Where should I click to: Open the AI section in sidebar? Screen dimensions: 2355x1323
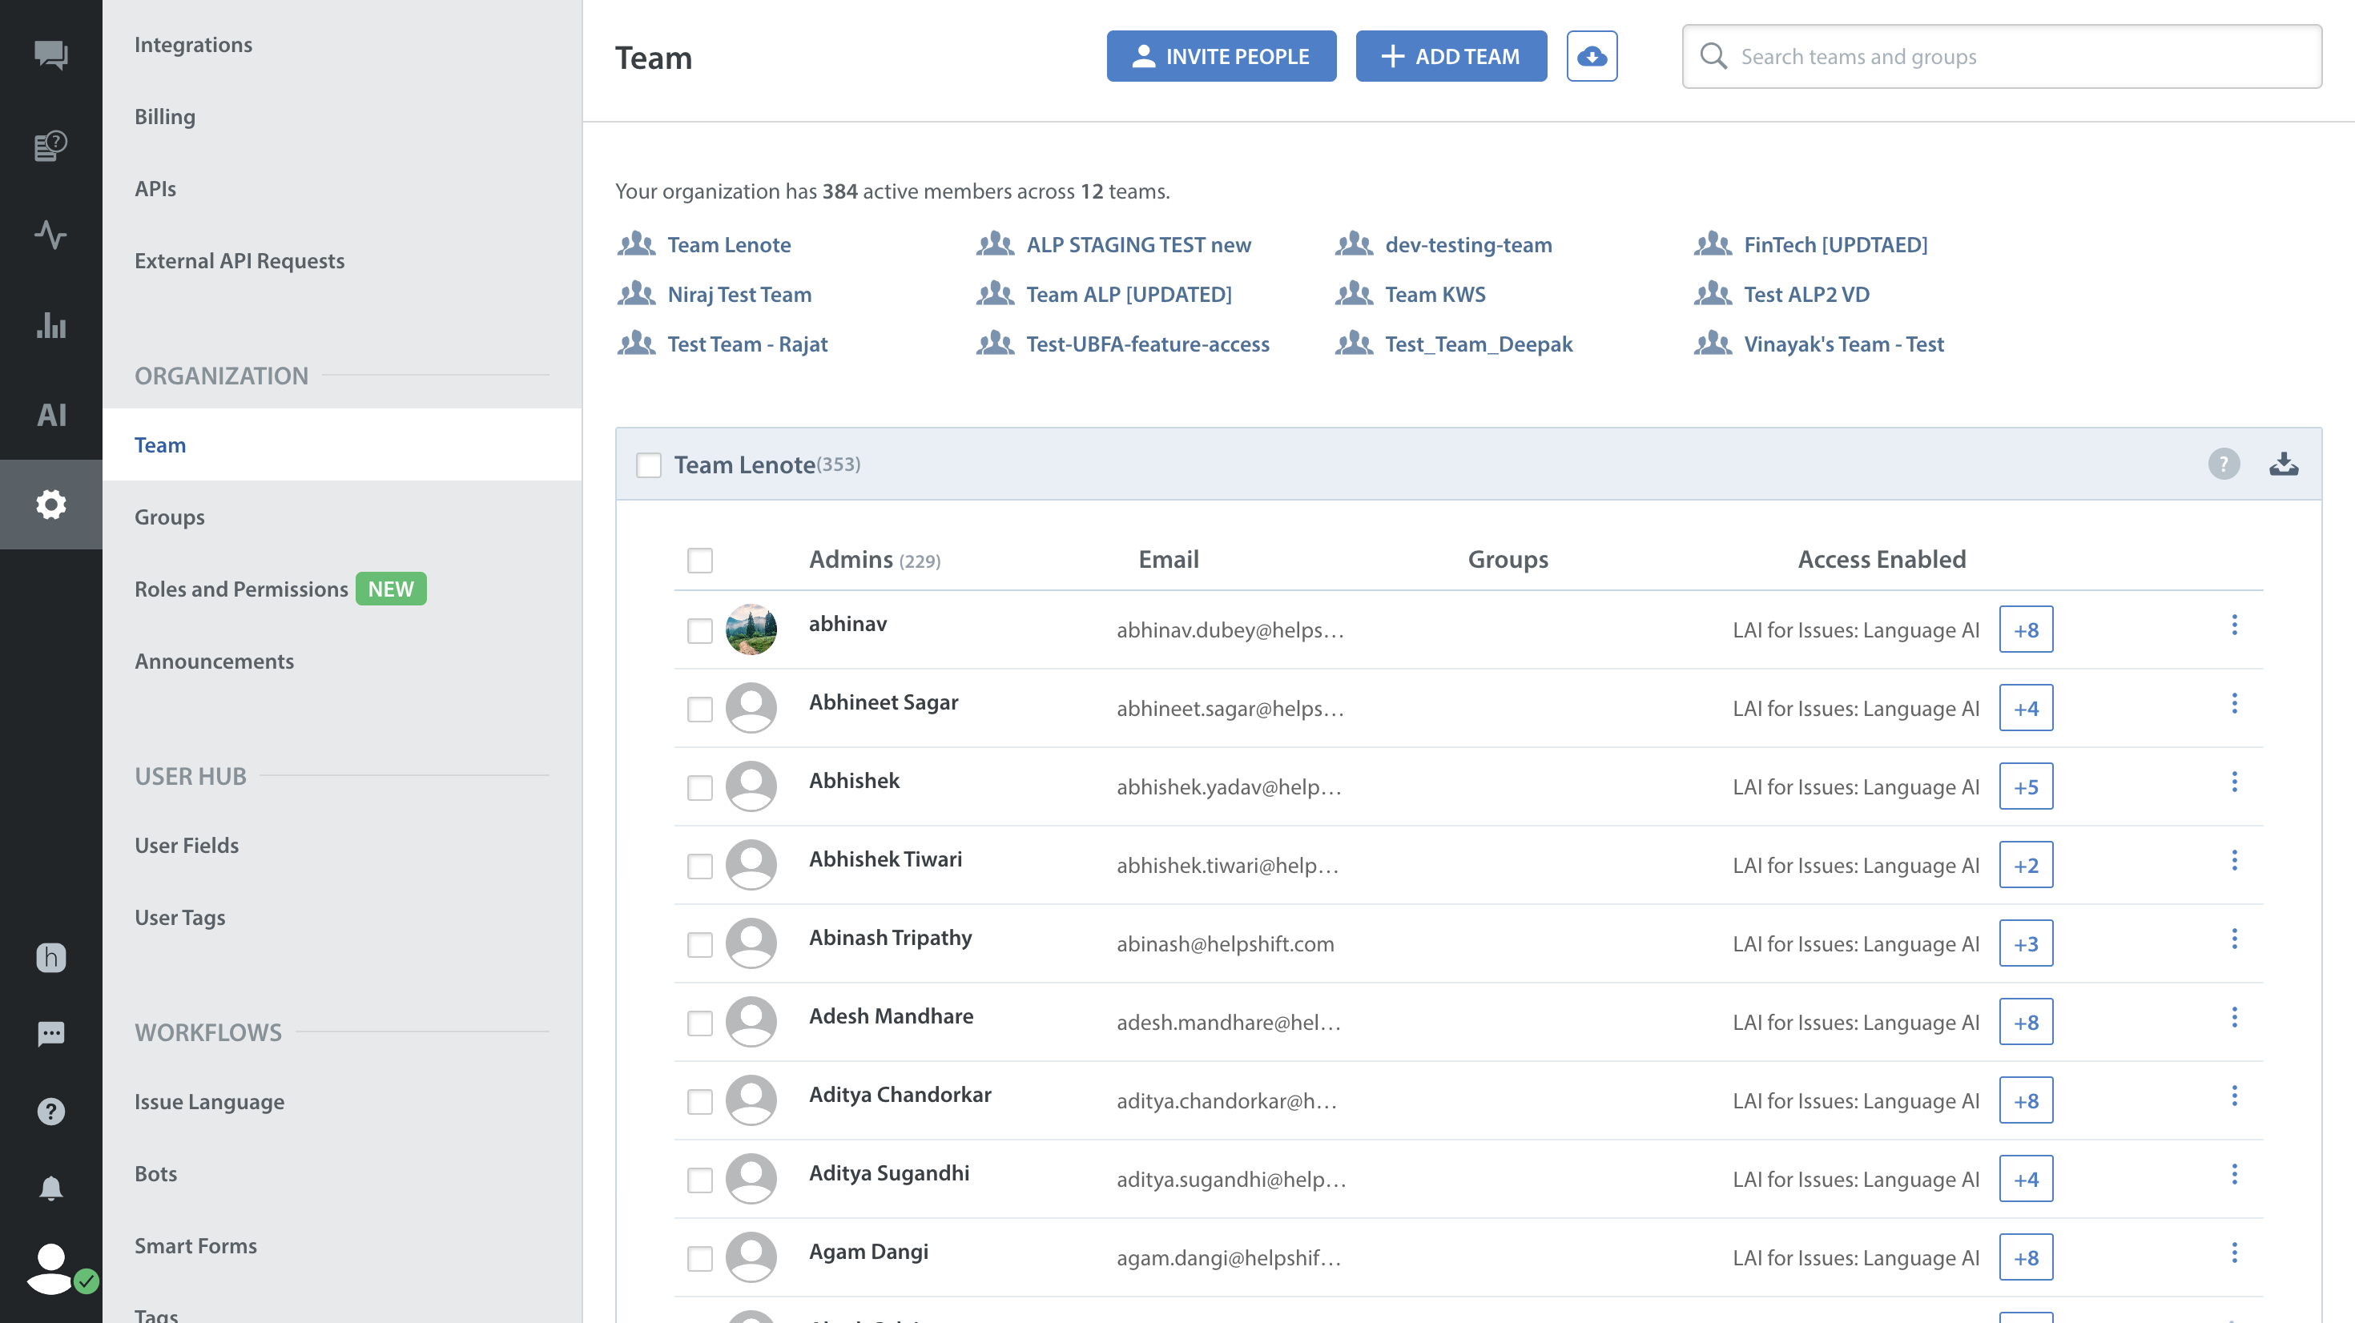coord(50,414)
